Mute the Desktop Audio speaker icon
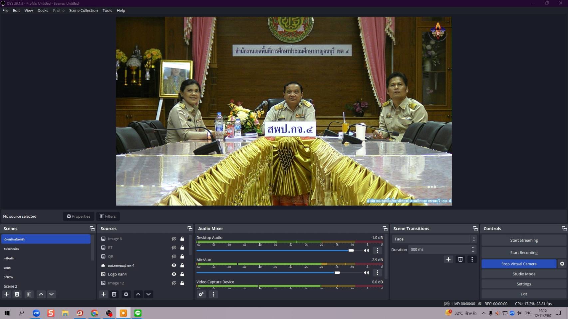This screenshot has width=568, height=319. (x=367, y=251)
